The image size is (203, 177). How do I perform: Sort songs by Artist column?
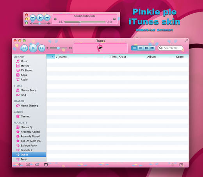132,57
